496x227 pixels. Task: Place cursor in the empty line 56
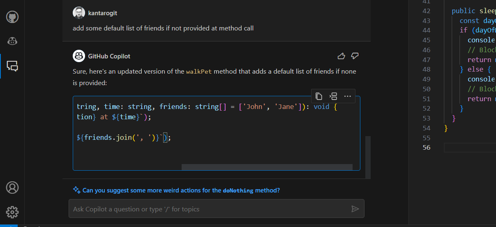[470, 148]
